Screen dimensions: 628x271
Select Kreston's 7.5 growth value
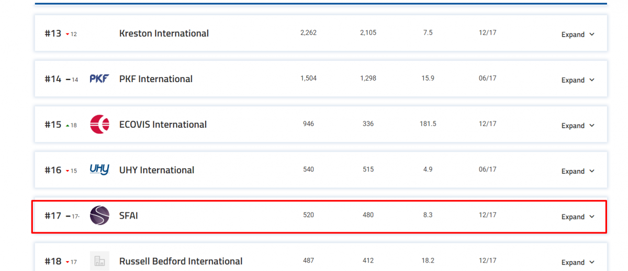pyautogui.click(x=428, y=32)
